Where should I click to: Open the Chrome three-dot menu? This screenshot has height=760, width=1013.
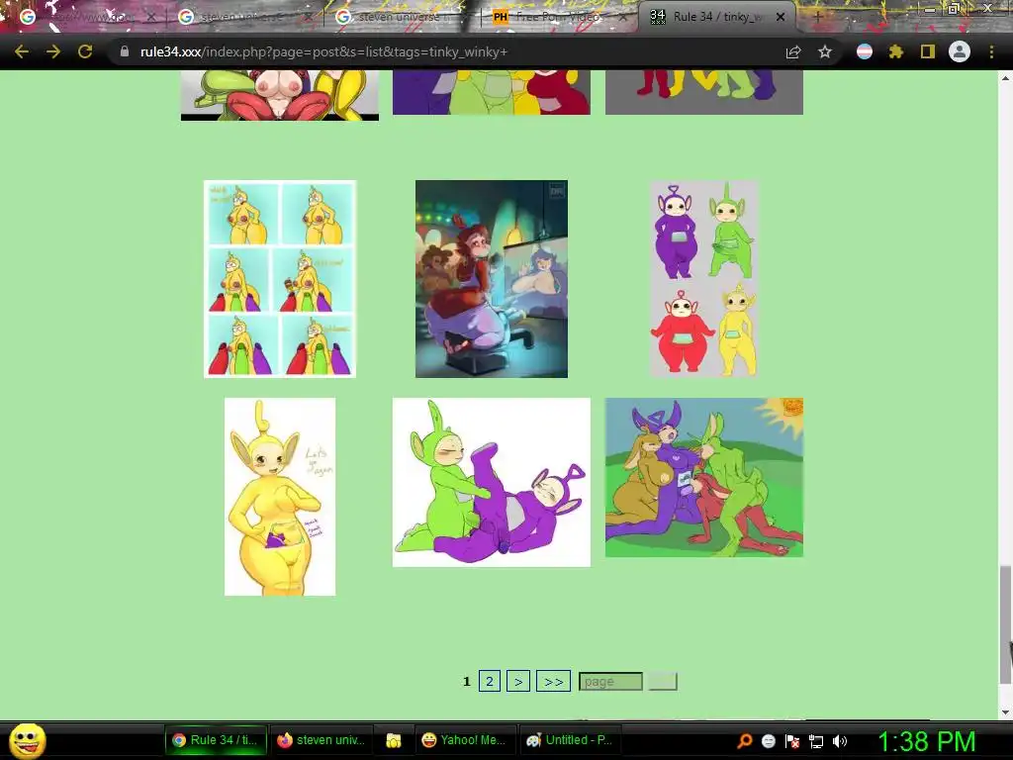coord(991,51)
